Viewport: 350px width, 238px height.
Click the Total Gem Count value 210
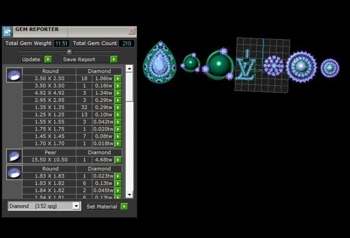click(x=127, y=43)
